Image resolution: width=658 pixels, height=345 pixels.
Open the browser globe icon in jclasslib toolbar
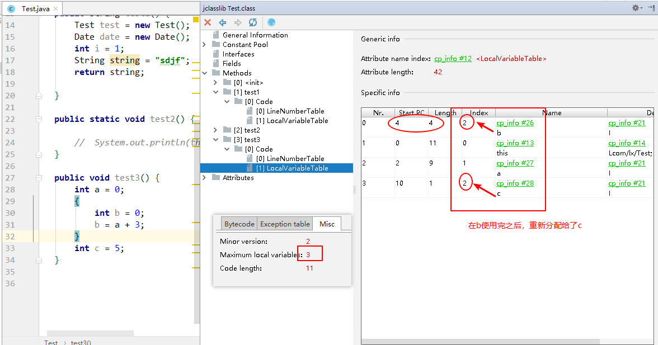[271, 22]
